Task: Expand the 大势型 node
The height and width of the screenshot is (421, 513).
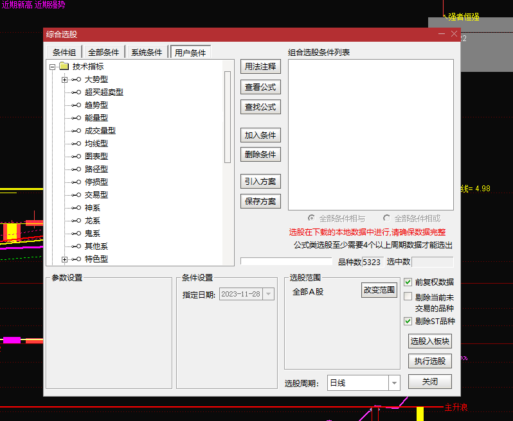Action: [x=64, y=80]
